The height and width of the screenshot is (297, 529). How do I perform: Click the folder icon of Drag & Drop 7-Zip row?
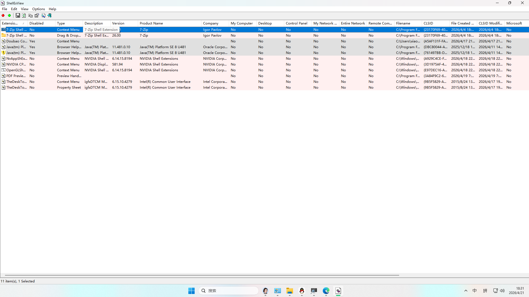[x=4, y=36]
